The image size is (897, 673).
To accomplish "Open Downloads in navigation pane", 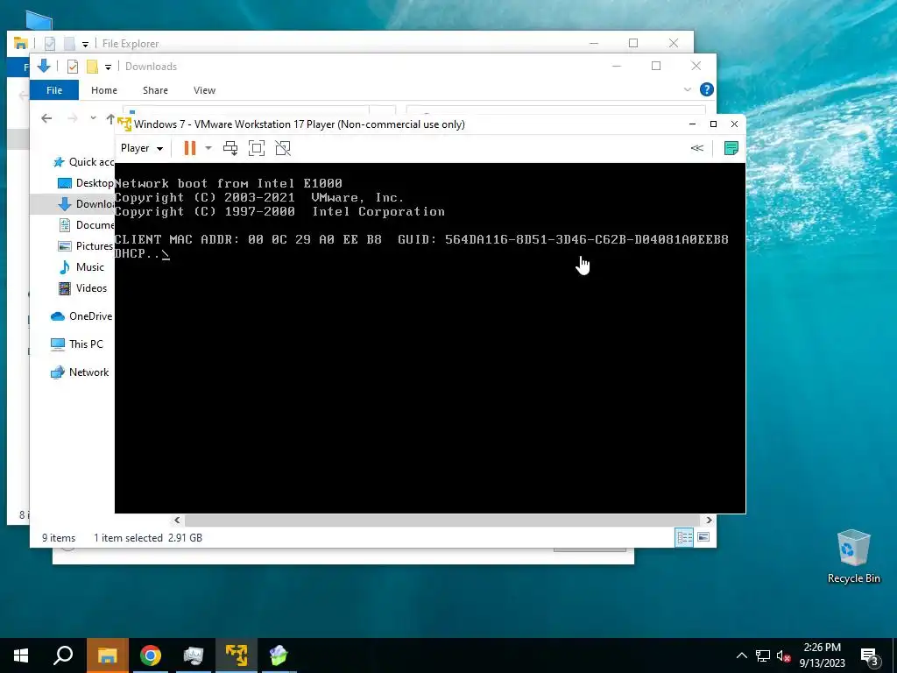I will [x=86, y=203].
